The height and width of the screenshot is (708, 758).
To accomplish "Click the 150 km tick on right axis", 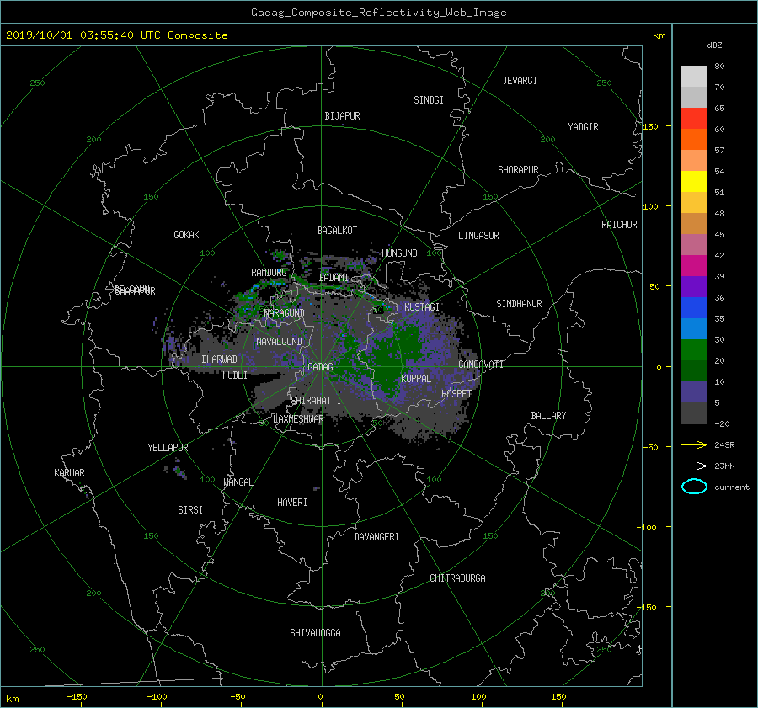I will [x=650, y=126].
